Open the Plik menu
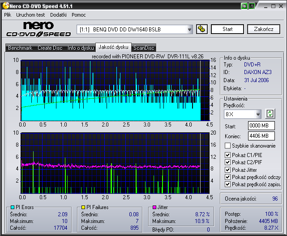Viewport: 287px width, 236px height. (x=8, y=15)
